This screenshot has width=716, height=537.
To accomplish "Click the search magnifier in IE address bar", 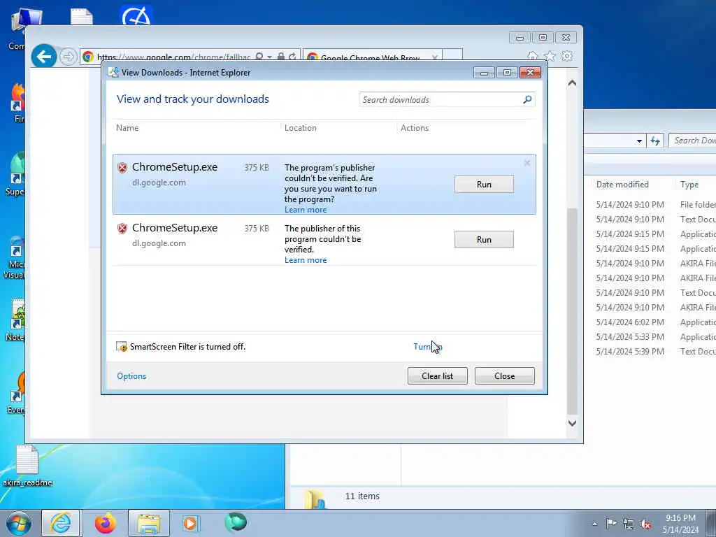I will tap(259, 57).
